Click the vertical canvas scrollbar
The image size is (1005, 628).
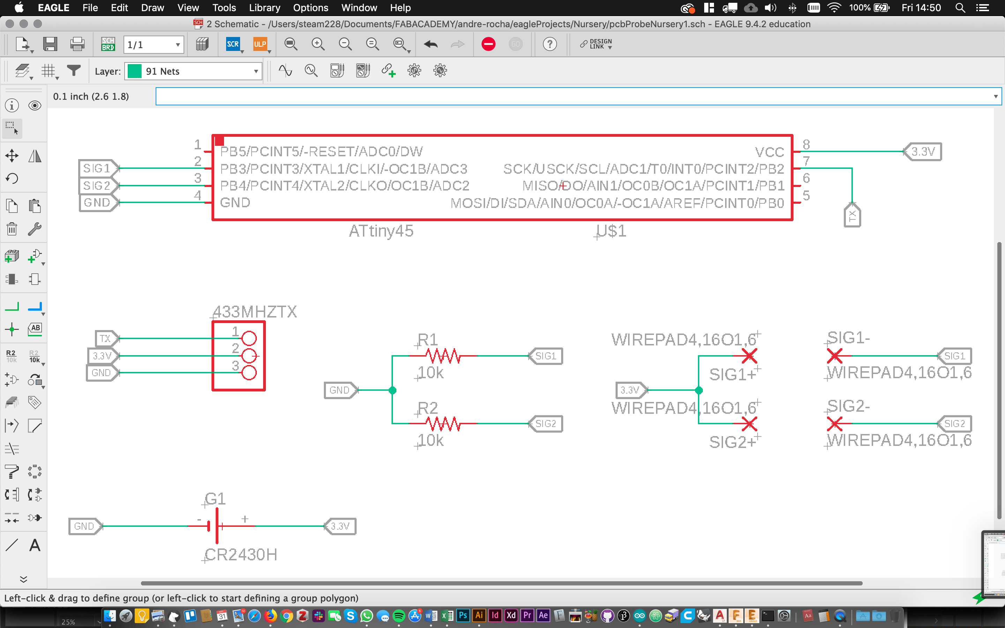[1000, 380]
